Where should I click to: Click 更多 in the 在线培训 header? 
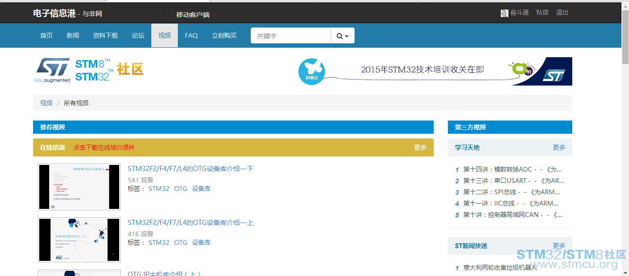click(x=420, y=147)
